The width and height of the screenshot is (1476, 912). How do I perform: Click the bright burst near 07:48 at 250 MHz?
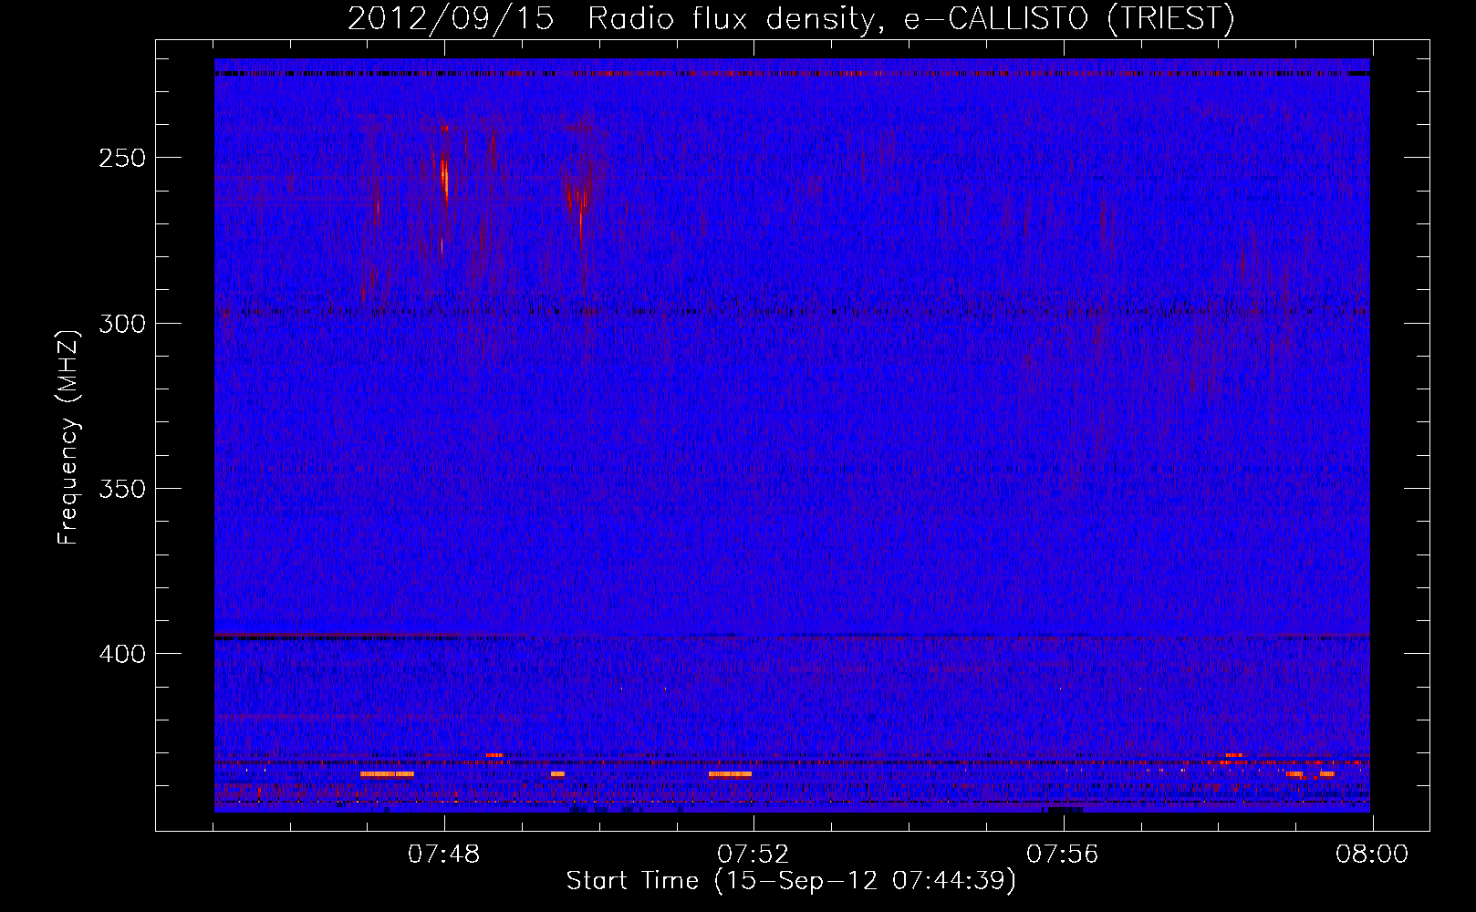444,180
